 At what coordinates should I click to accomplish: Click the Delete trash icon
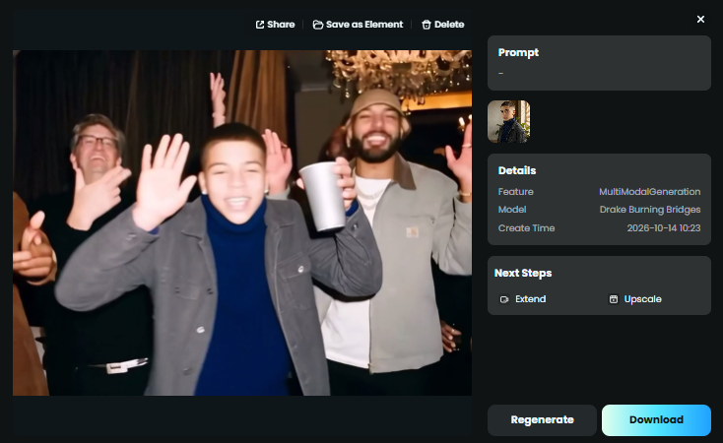427,25
